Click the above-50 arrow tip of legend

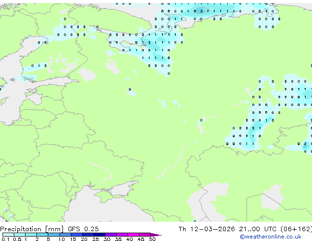(x=156, y=235)
